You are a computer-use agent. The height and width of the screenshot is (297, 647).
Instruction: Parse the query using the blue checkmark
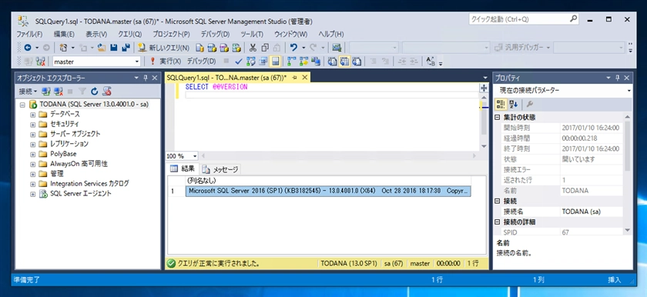(x=239, y=62)
